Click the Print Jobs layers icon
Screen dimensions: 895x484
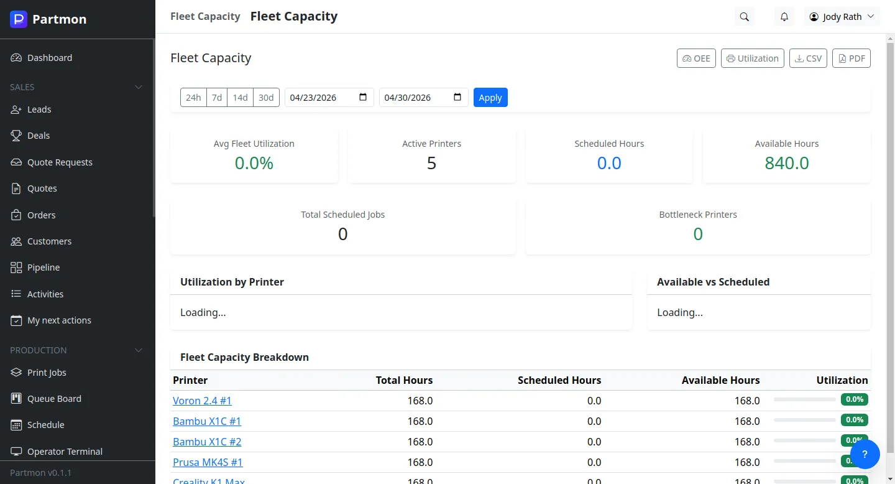tap(16, 373)
